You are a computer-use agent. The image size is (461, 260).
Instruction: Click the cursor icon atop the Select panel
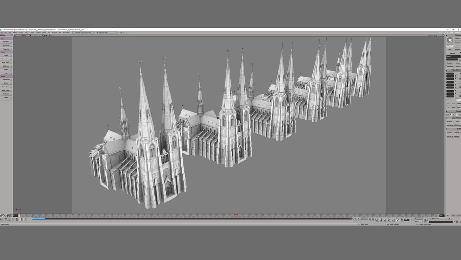pyautogui.click(x=450, y=39)
